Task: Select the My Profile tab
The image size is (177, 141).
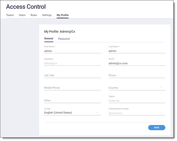Action: click(x=63, y=15)
